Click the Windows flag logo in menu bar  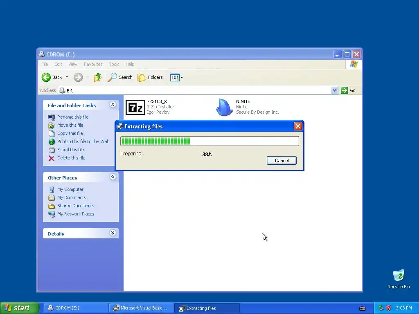(354, 64)
